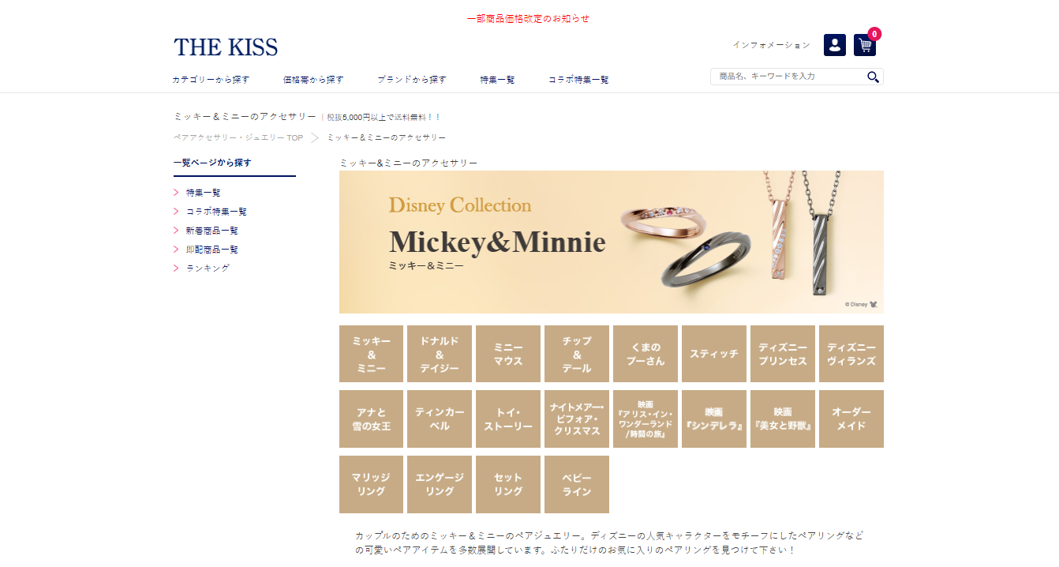Click the free shipping notice text
Screen dimensions: 1059x567
[384, 117]
